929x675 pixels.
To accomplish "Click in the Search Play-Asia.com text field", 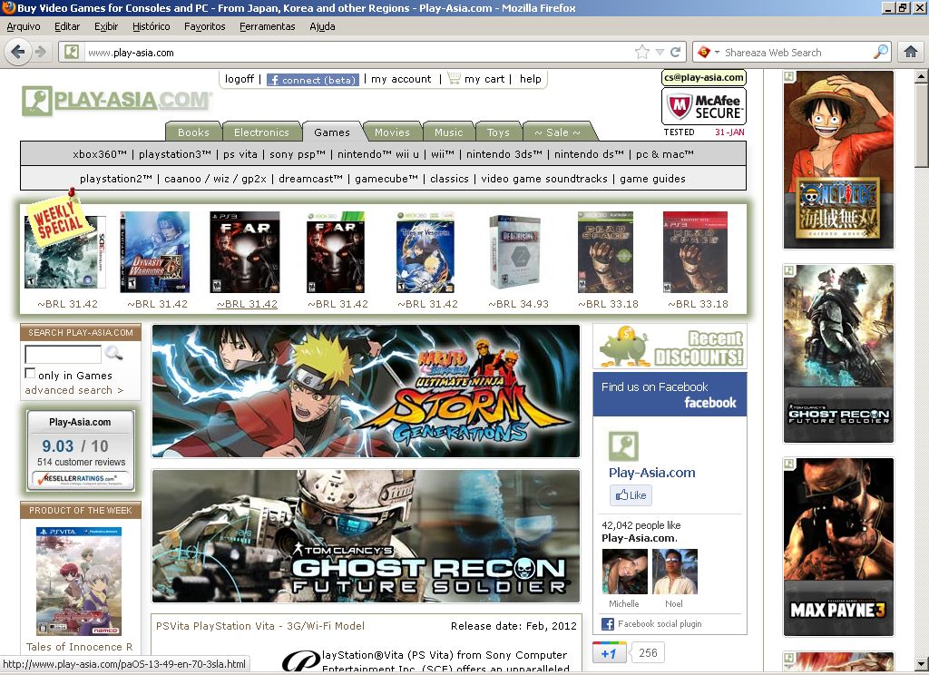I will (63, 354).
